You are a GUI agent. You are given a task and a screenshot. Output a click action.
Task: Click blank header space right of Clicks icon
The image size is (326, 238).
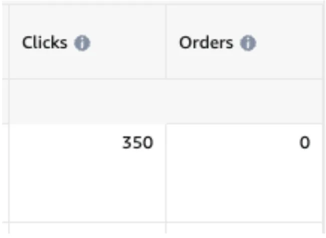tap(128, 43)
